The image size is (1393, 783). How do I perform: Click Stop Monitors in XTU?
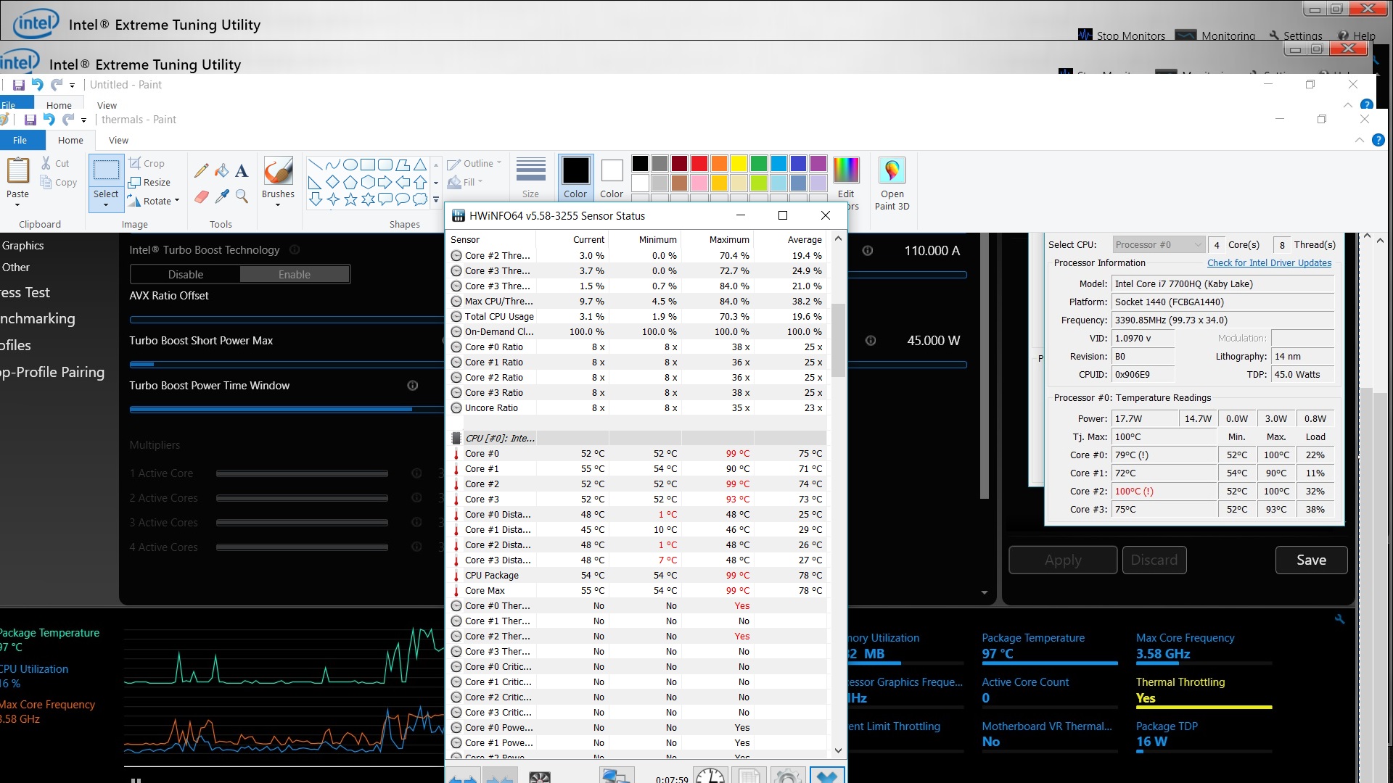(x=1122, y=36)
